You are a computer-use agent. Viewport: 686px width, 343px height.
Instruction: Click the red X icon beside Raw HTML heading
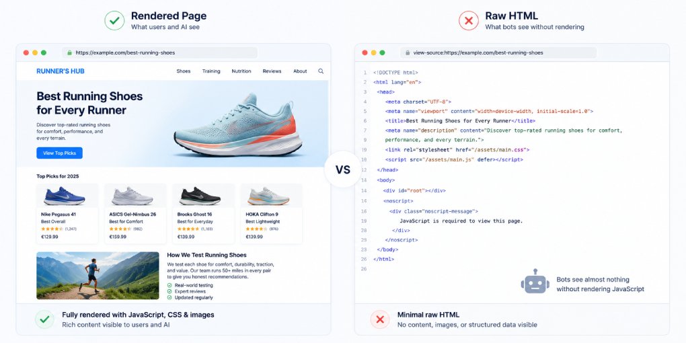[x=469, y=21]
